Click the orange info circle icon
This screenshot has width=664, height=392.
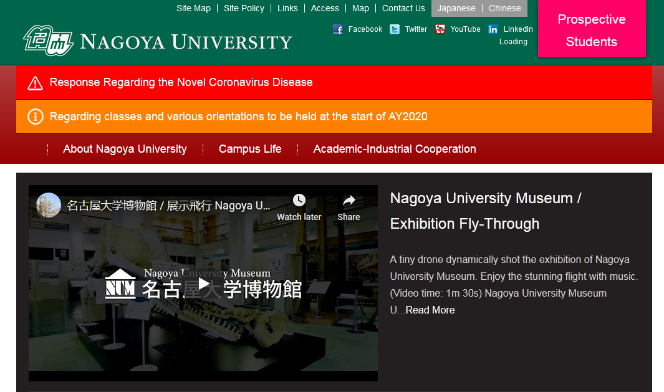[x=35, y=117]
